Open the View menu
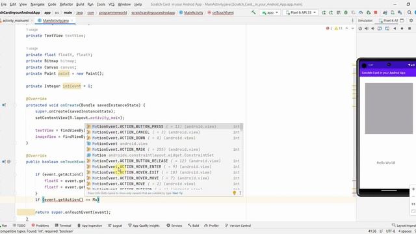The image size is (416, 234). click(x=23, y=5)
